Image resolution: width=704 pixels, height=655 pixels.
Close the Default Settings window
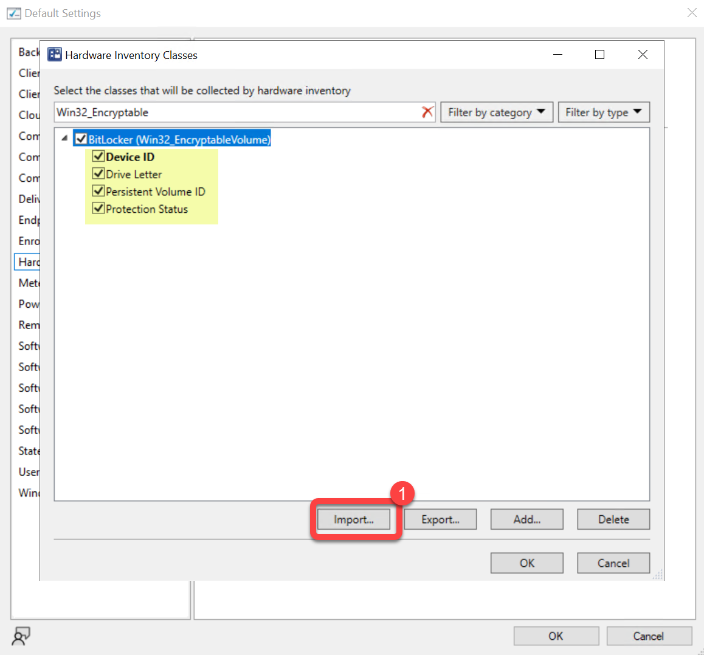(x=691, y=13)
